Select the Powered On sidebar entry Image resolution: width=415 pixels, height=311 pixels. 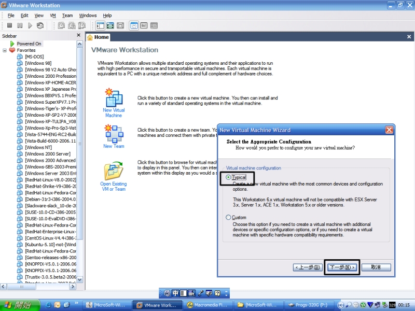pos(29,44)
